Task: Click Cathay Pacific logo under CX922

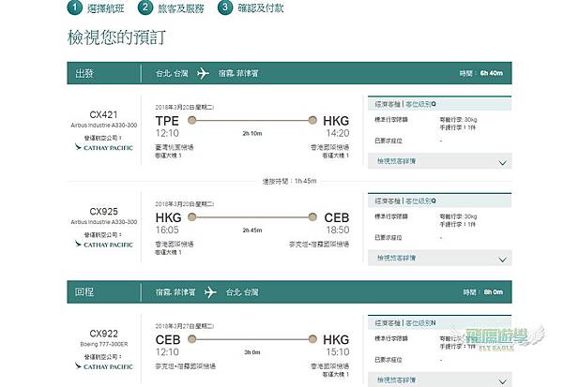Action: pos(104,366)
